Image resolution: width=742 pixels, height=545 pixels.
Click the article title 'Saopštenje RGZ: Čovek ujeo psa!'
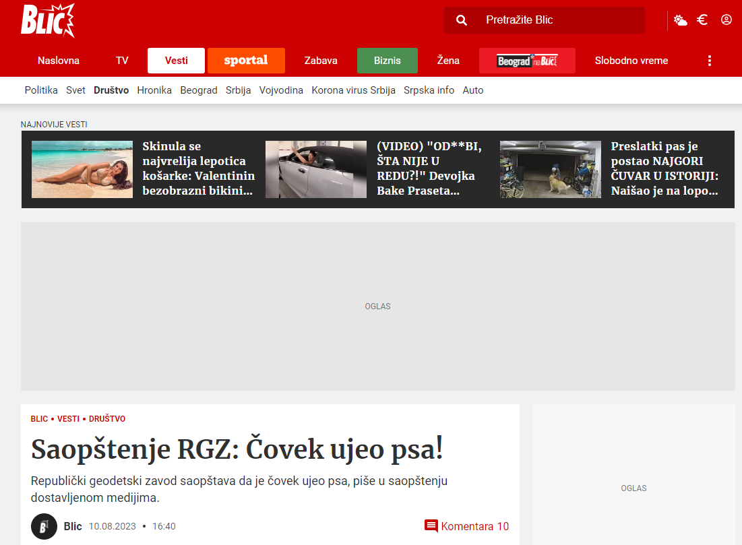tap(237, 449)
